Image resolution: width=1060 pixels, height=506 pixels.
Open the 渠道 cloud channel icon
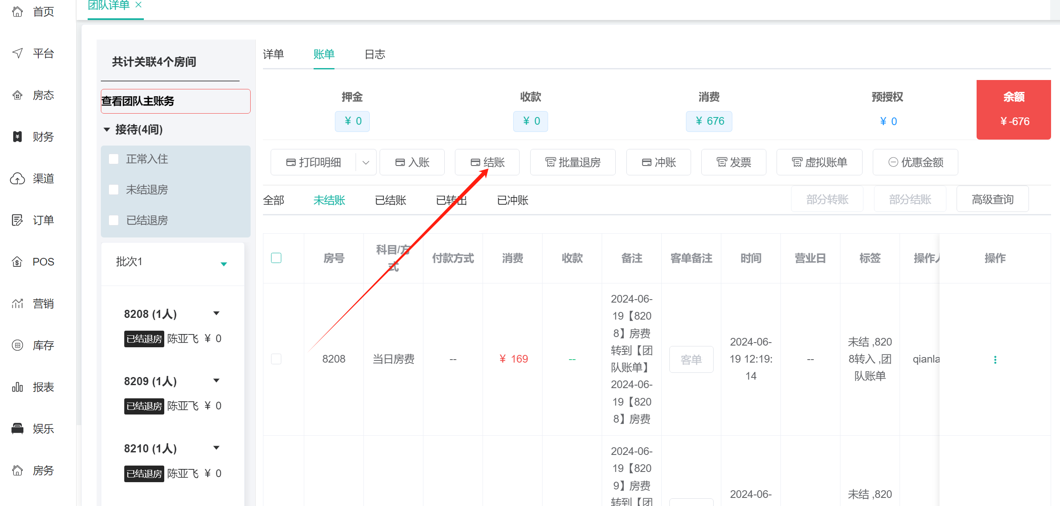click(x=17, y=178)
